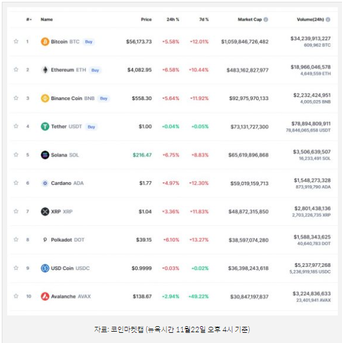Click the Buy button next to Binance Coin
Image resolution: width=342 pixels, height=343 pixels.
point(104,98)
